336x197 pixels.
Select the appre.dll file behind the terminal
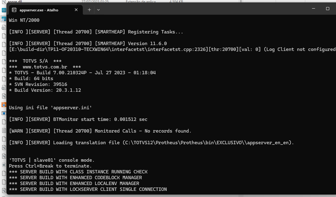point(14,2)
